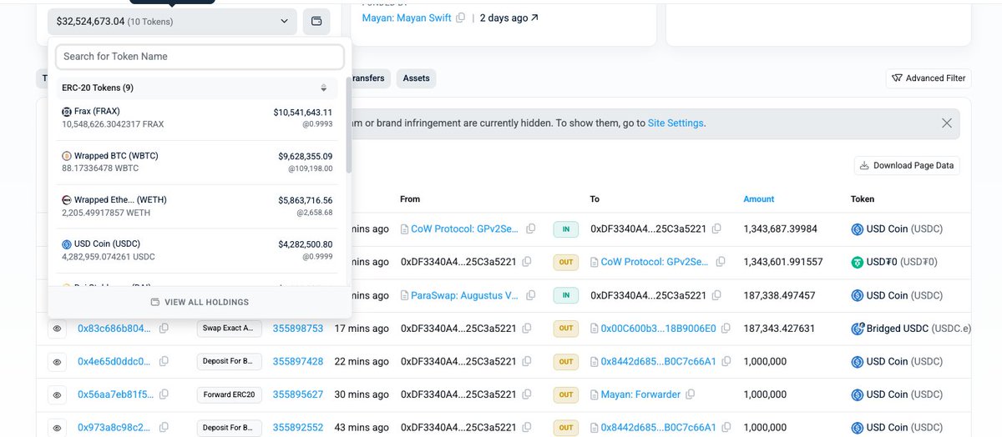Click contract icon beside ParaSwap: Augustus
The height and width of the screenshot is (437, 1002).
coord(405,295)
